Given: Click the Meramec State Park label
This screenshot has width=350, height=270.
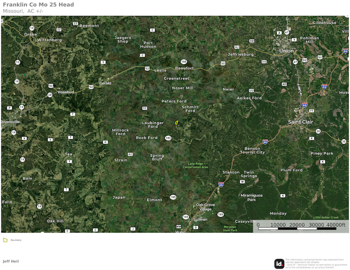Looking at the screenshot, I should point(230,228).
